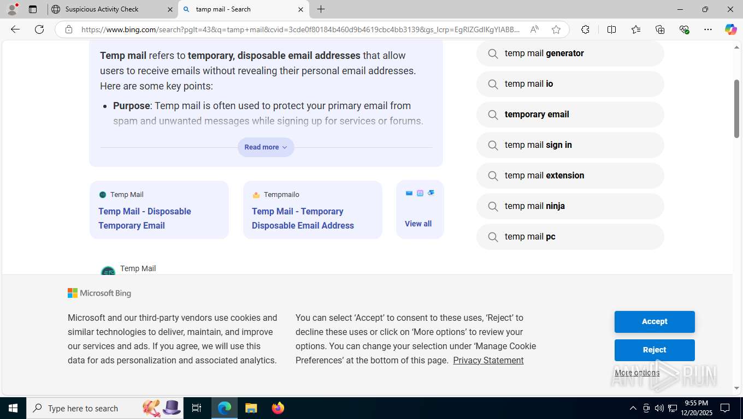The image size is (743, 419).
Task: Reject cookies in the Bing banner
Action: (654, 350)
